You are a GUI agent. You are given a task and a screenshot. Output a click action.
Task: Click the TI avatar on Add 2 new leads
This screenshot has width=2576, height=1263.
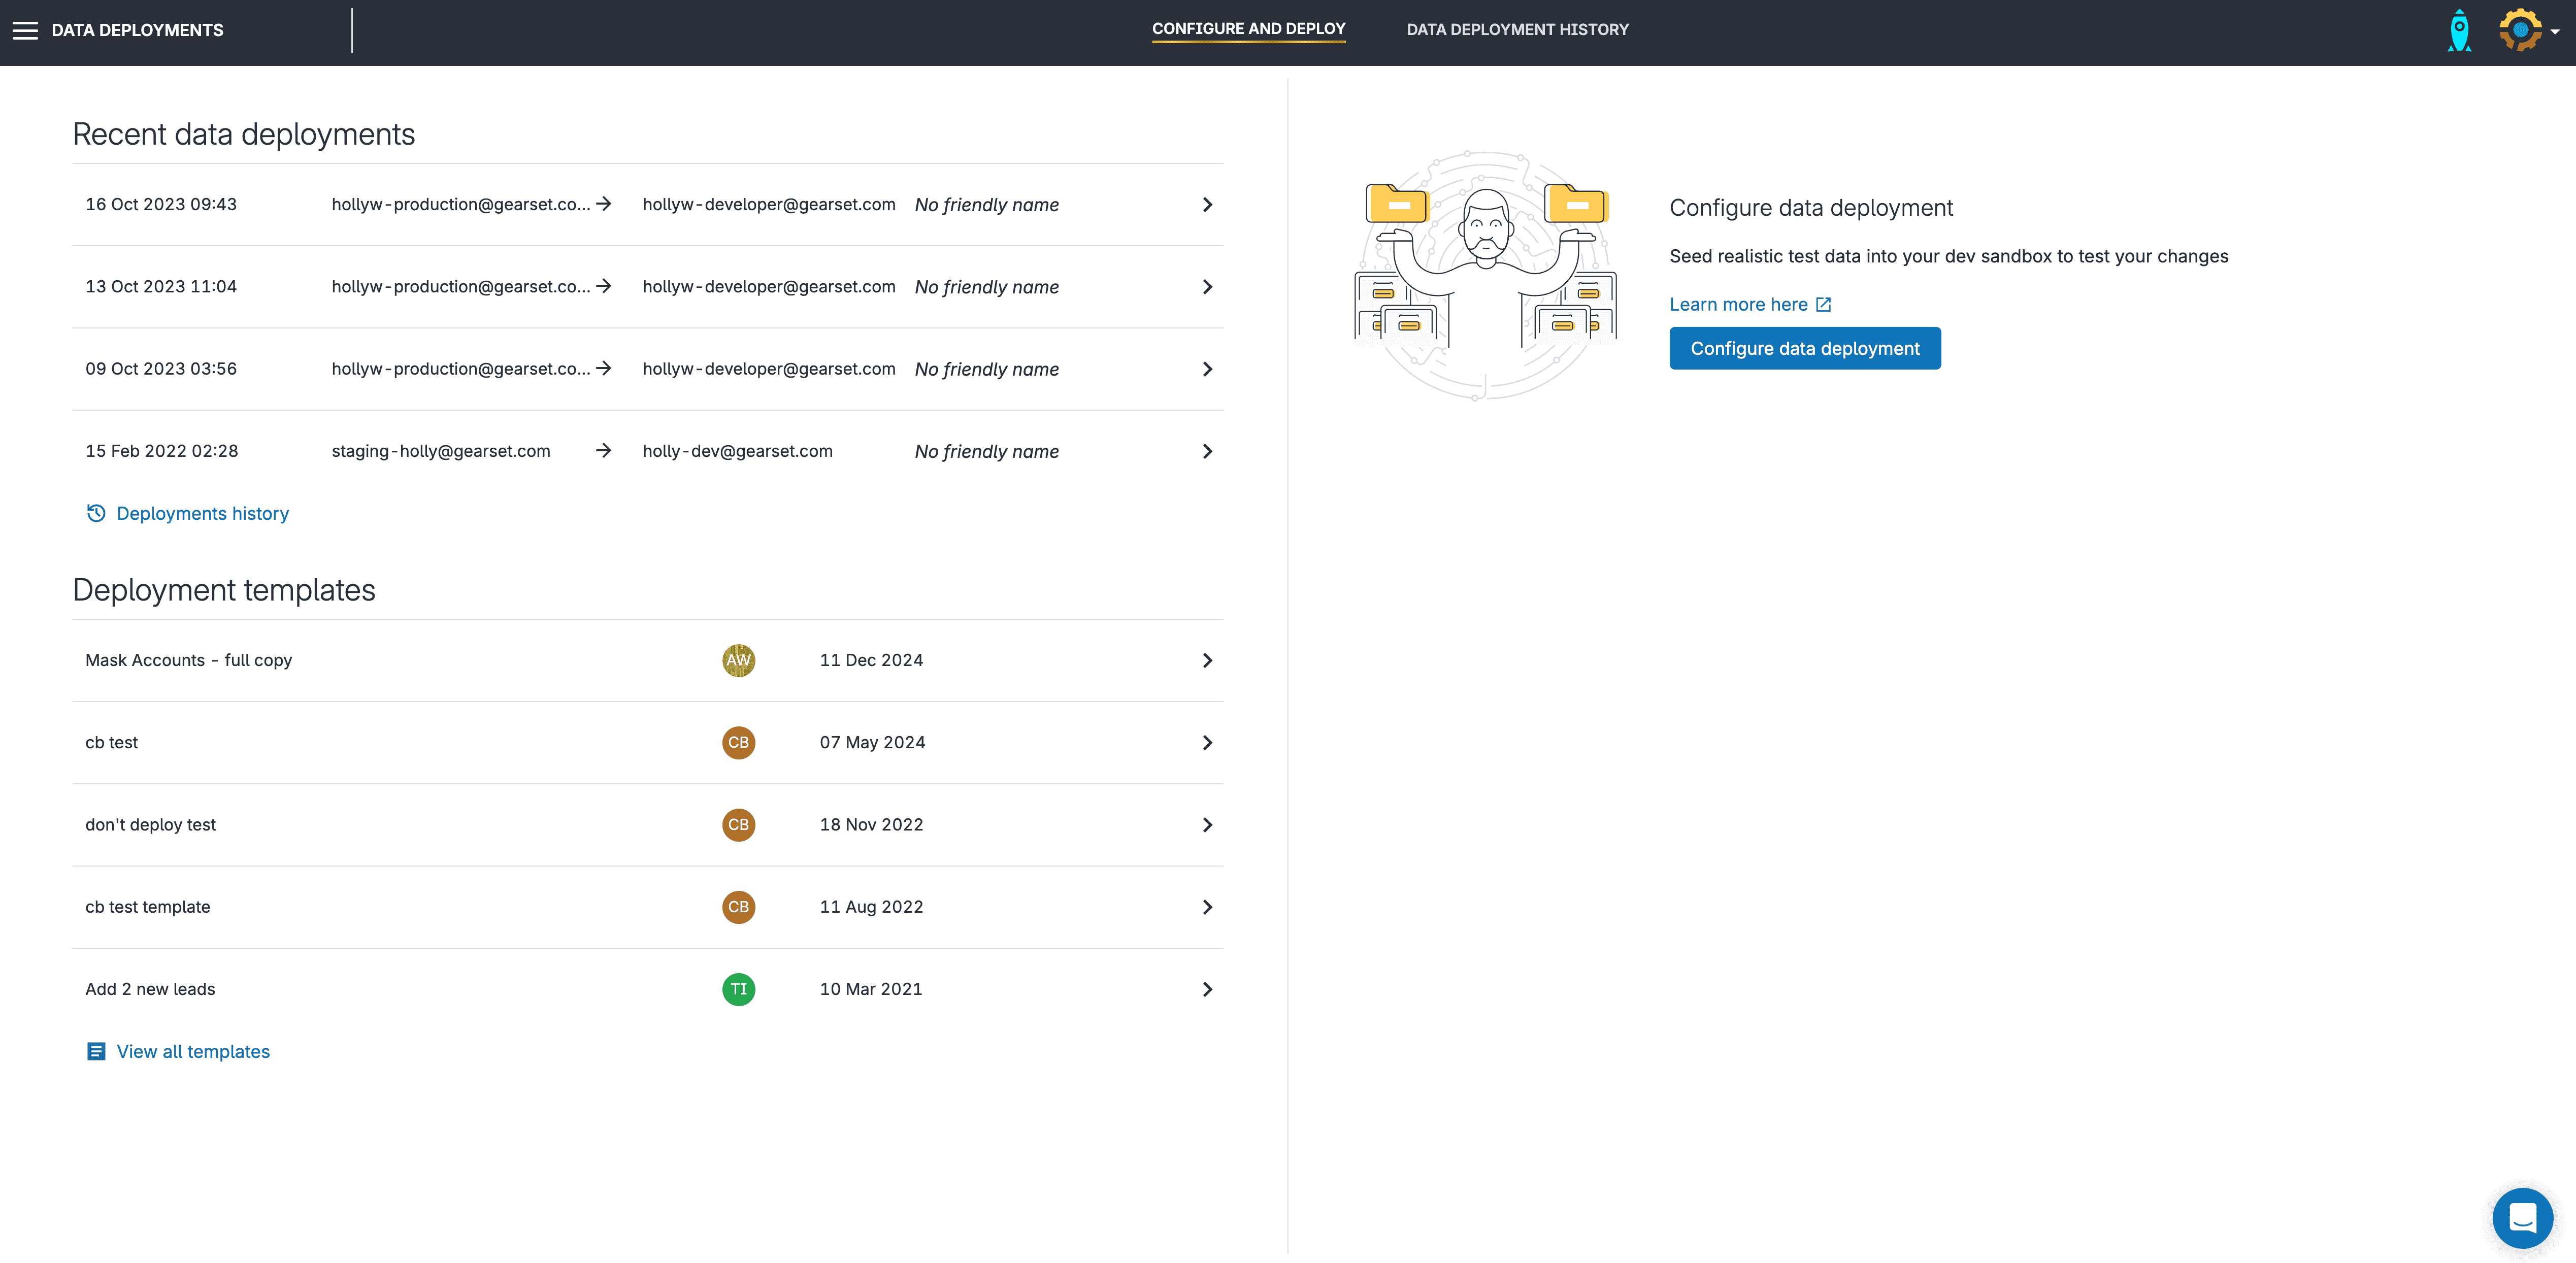(738, 989)
